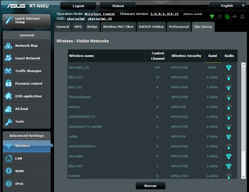Open Traffic Manager in the sidebar
249x192 pixels.
click(27, 71)
